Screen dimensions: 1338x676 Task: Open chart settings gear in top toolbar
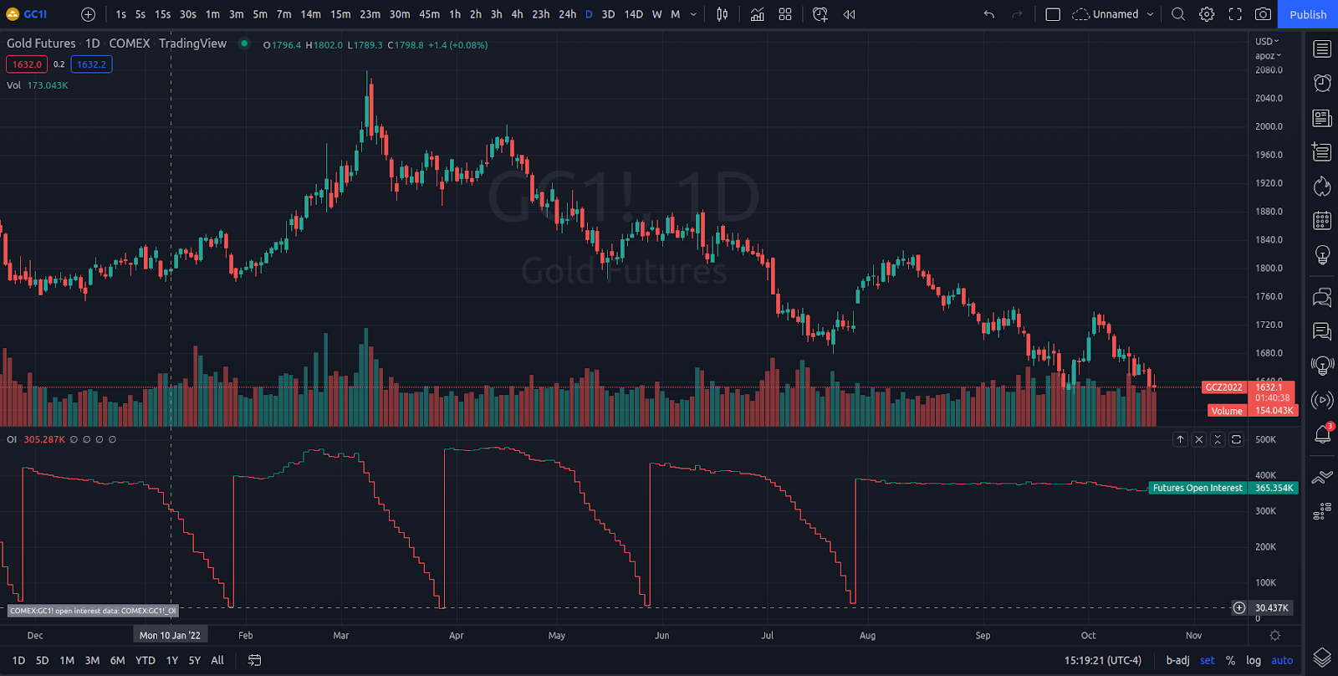point(1207,14)
